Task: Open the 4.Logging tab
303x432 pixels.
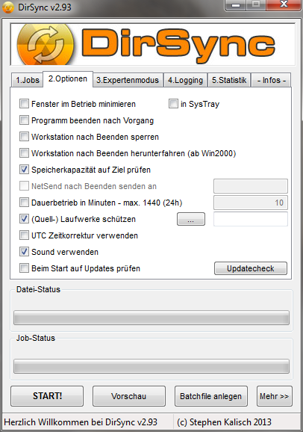Action: 185,80
